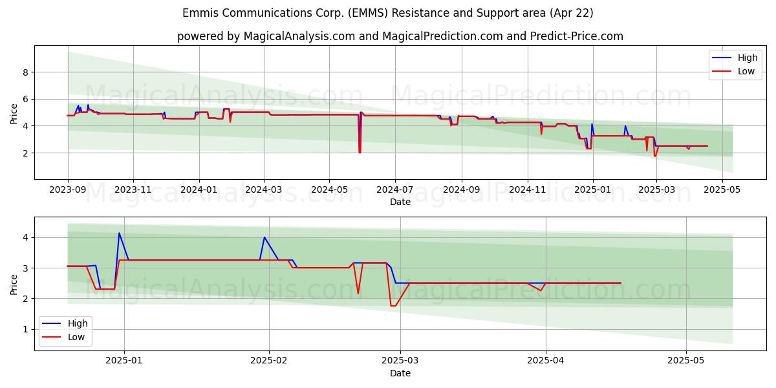Click the '2025-05' tick label on the bottom chart
776x388 pixels.
click(686, 362)
